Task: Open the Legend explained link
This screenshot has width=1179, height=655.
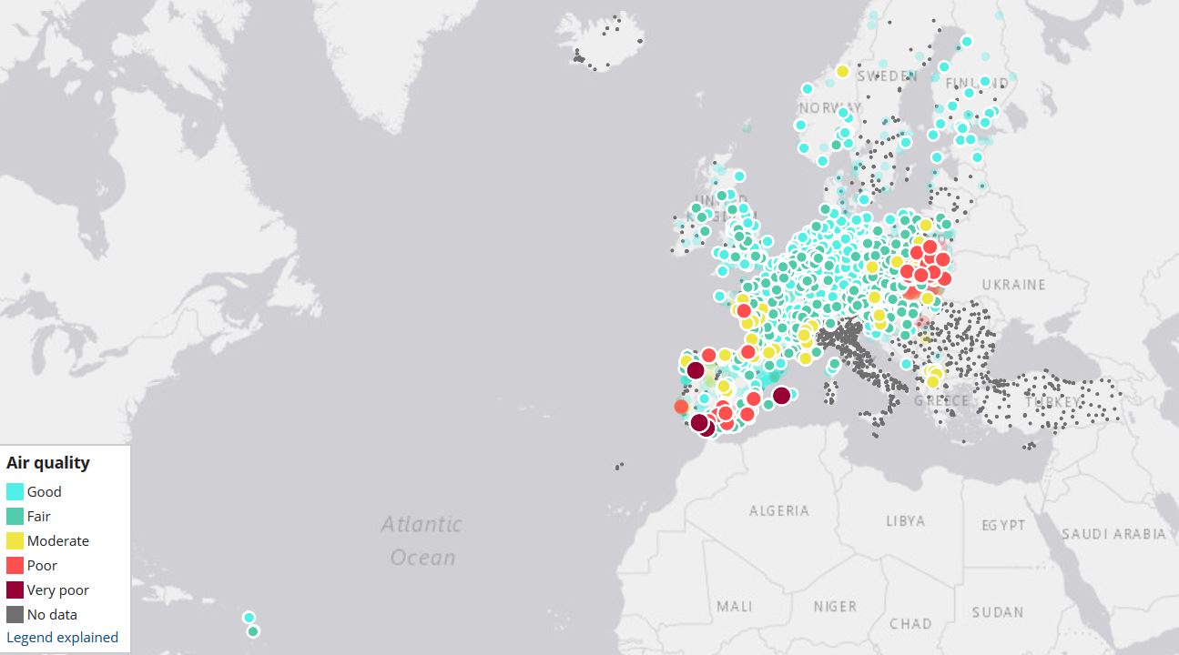Action: [x=62, y=638]
